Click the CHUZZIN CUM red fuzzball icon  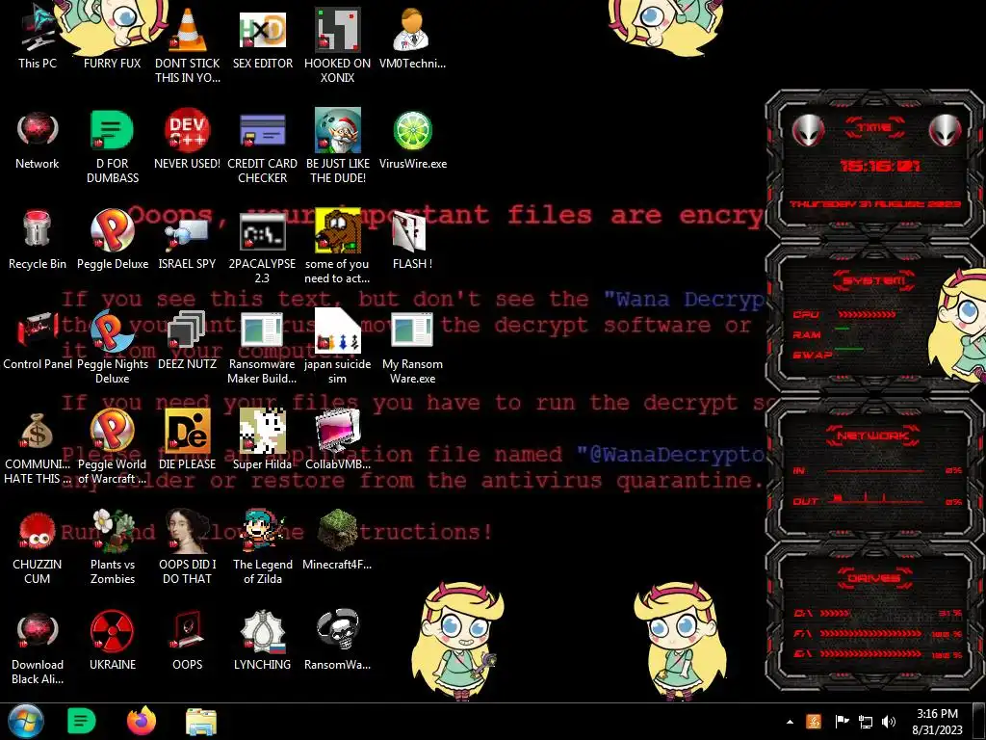(38, 546)
